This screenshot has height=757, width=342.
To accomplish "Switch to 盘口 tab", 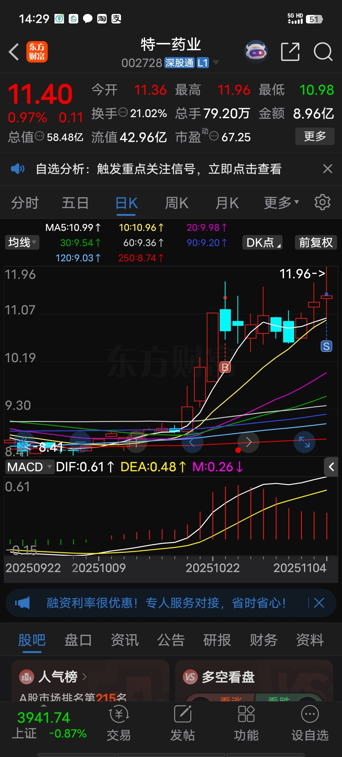I will tap(78, 640).
